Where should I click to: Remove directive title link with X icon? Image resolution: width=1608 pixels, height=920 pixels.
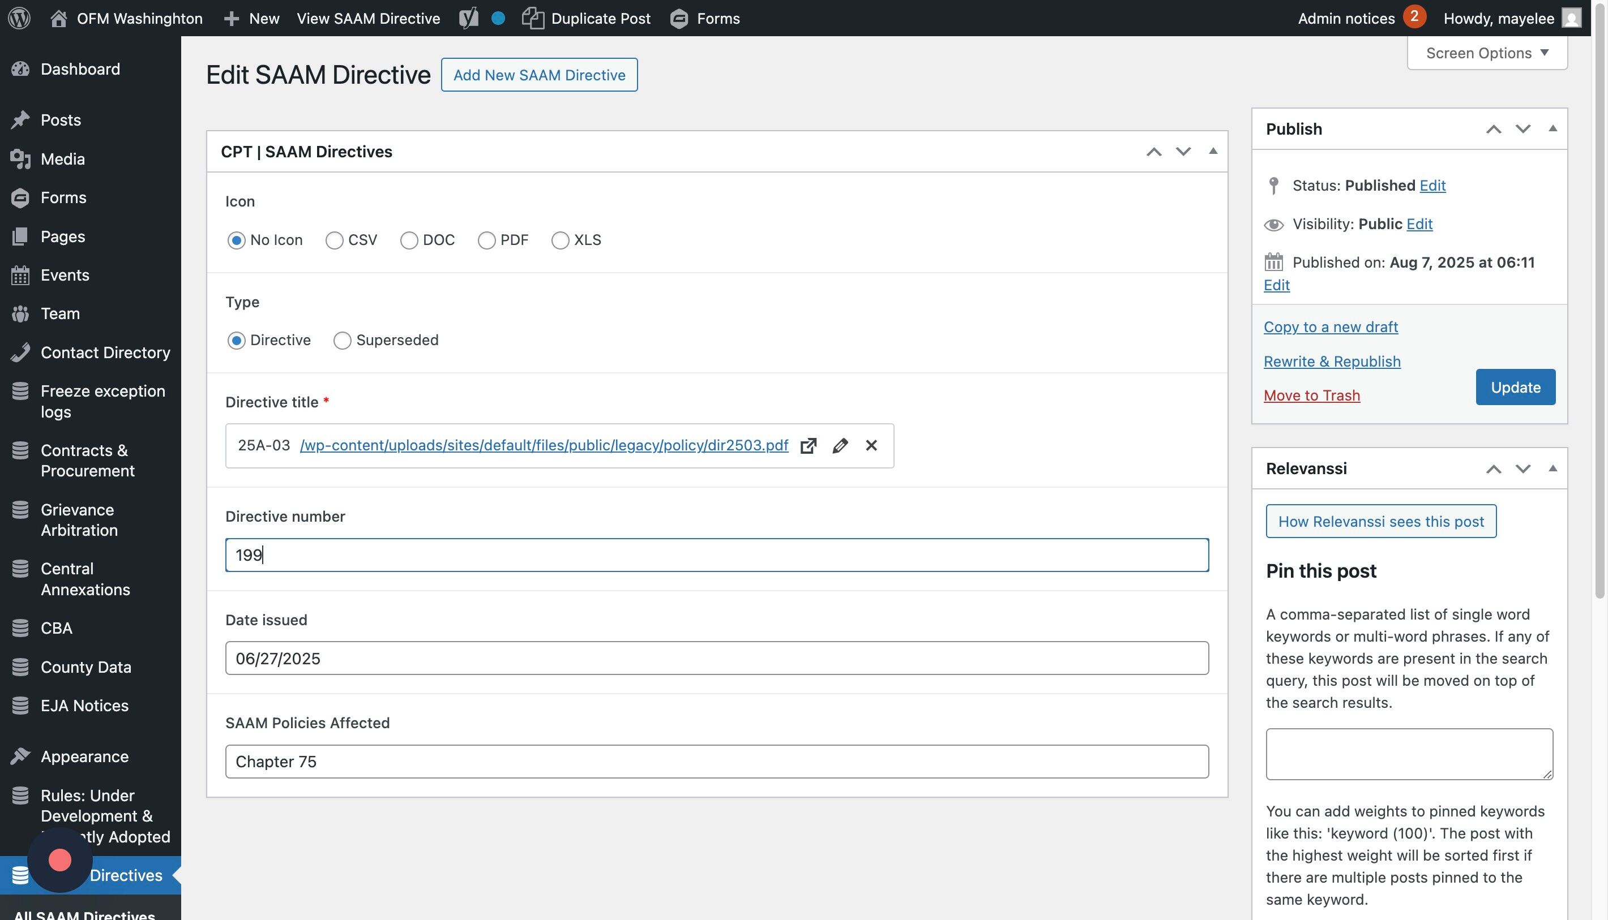pyautogui.click(x=871, y=446)
